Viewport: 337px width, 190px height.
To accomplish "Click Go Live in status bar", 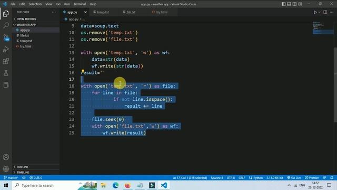I will coord(294,178).
